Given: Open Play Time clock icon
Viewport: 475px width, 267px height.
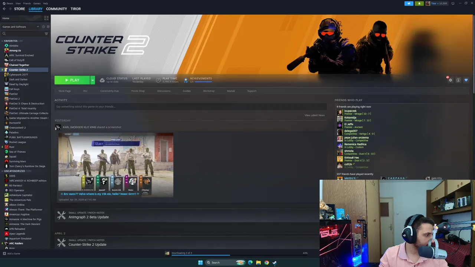Looking at the screenshot, I should pos(158,80).
